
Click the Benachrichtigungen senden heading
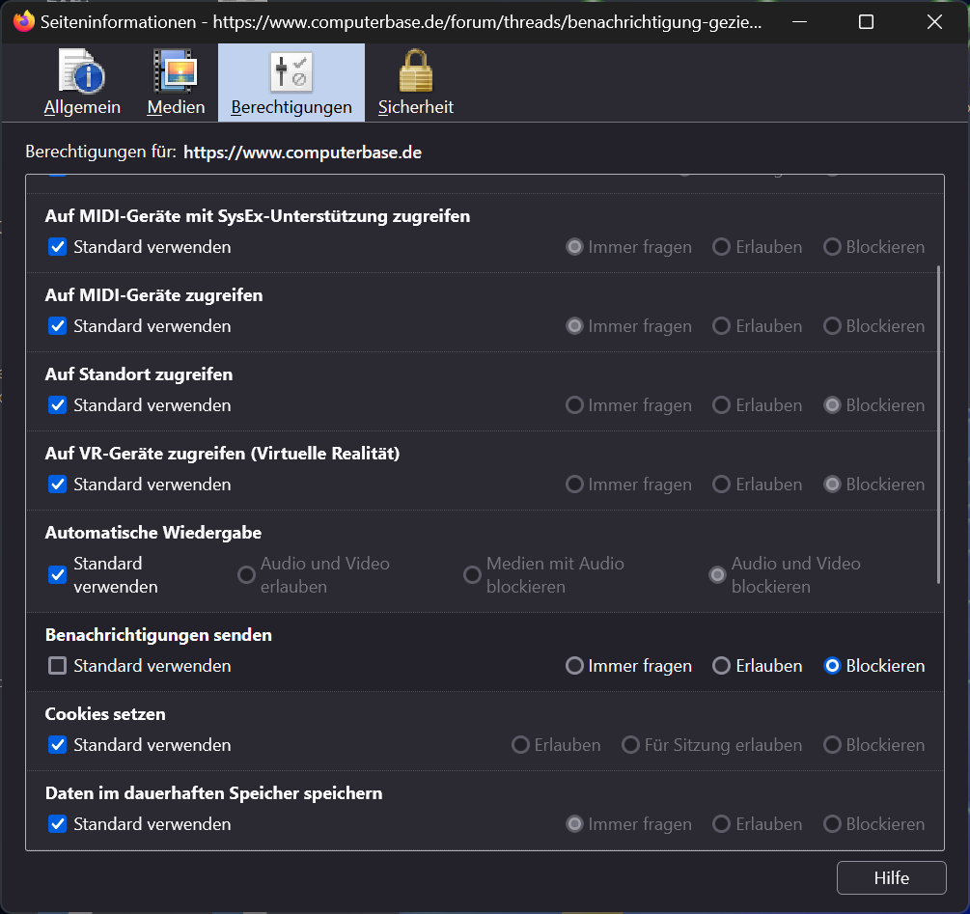tap(158, 635)
